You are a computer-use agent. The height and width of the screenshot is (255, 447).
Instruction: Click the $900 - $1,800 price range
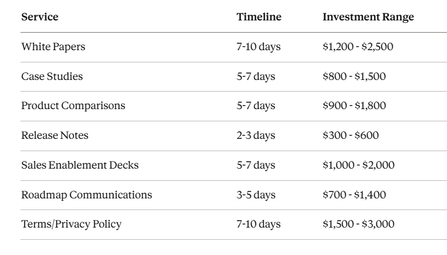(354, 106)
